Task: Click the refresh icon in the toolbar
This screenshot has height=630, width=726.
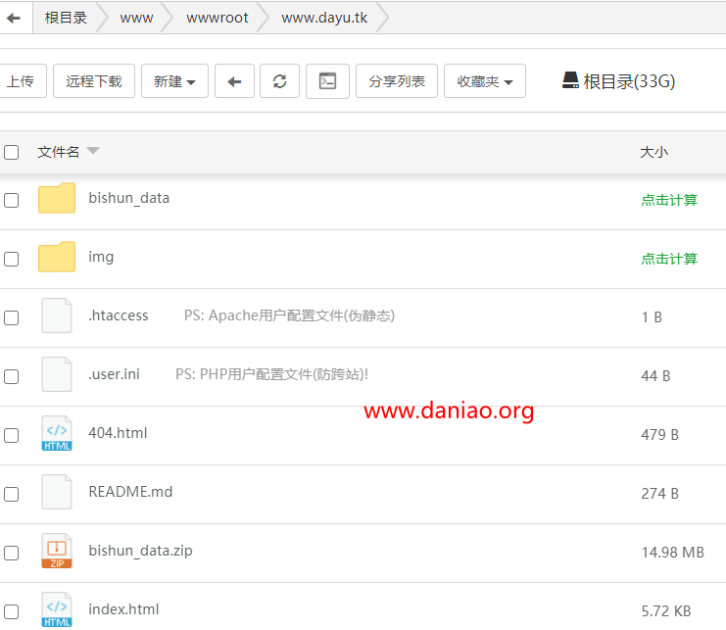Action: click(x=279, y=81)
